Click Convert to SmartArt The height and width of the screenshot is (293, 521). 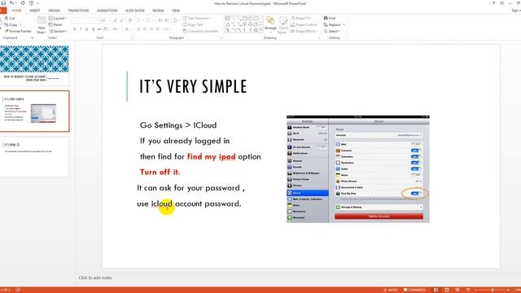[201, 31]
